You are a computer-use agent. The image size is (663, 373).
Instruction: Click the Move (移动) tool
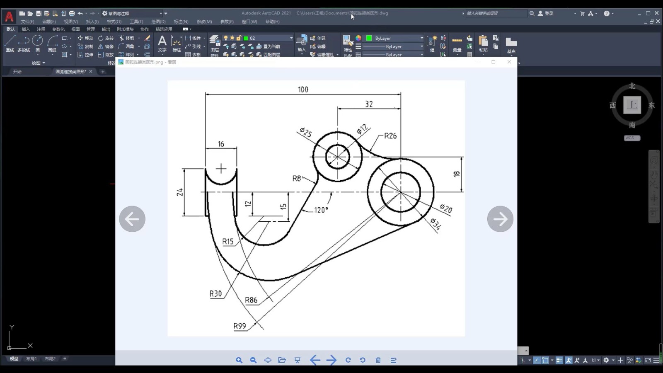[85, 38]
